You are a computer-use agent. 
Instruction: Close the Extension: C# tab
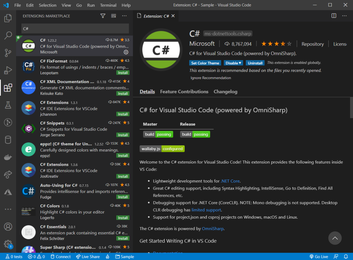point(173,16)
